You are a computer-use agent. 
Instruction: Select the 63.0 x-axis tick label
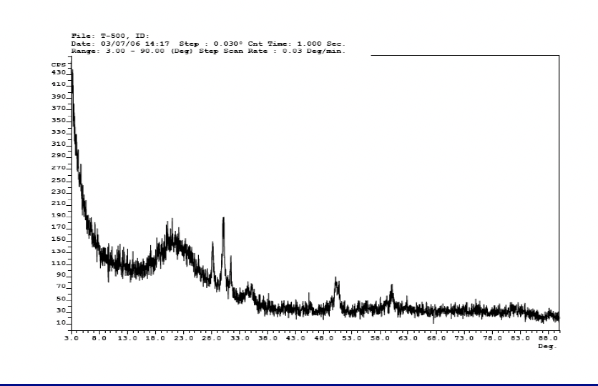pyautogui.click(x=408, y=338)
